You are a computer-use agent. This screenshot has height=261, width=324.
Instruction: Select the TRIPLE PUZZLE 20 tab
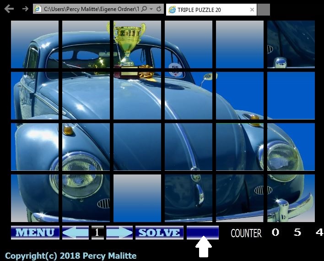click(x=211, y=10)
